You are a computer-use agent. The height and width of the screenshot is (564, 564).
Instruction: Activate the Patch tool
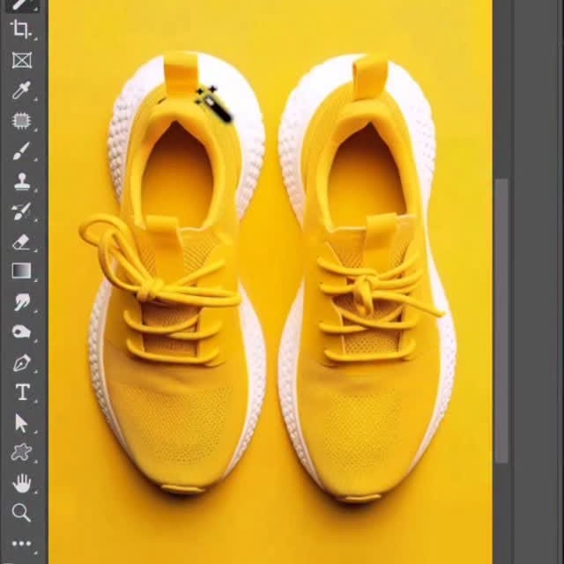[x=21, y=120]
